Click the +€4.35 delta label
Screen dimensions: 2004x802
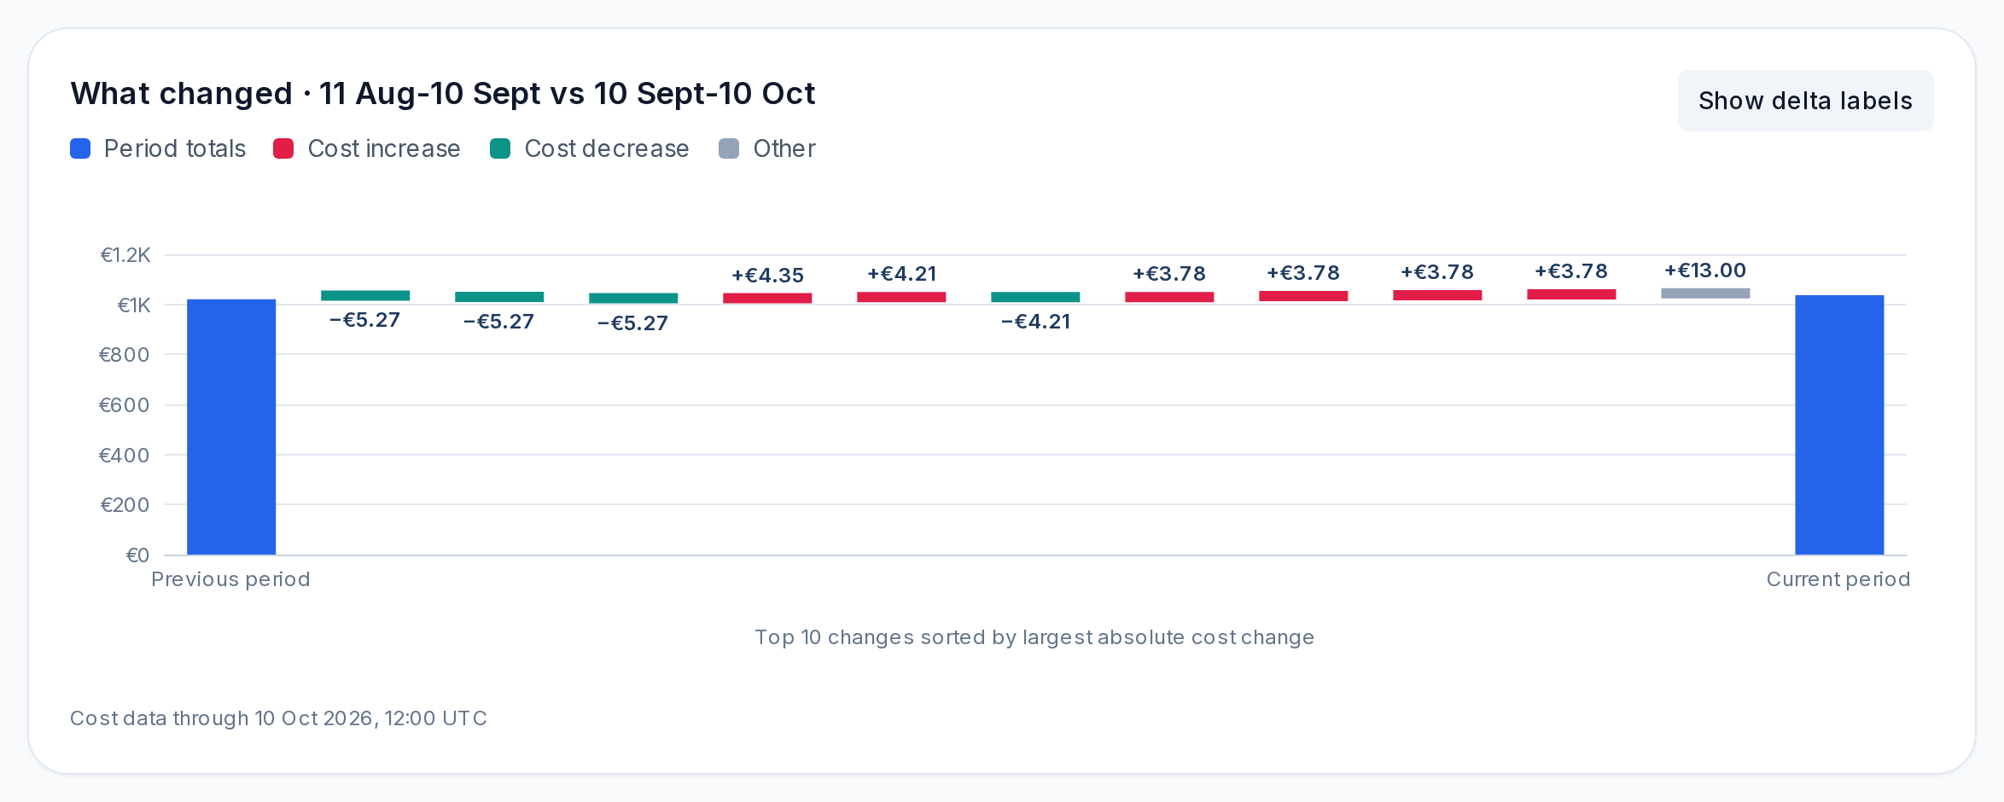(x=767, y=276)
